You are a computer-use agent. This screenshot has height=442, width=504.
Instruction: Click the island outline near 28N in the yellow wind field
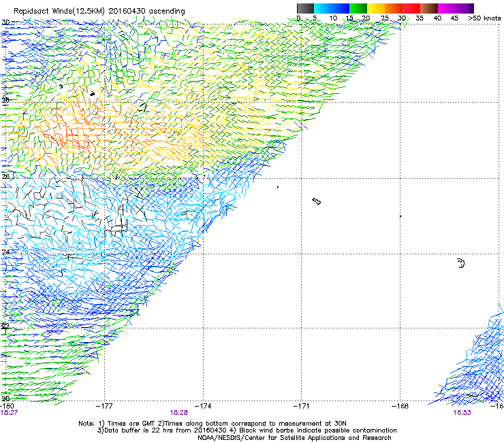(142, 107)
